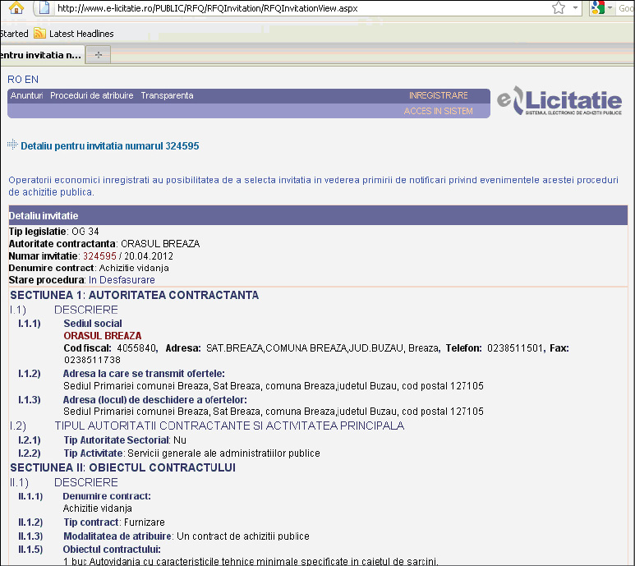The image size is (635, 566).
Task: Click the browser Home icon
Action: coord(16,8)
